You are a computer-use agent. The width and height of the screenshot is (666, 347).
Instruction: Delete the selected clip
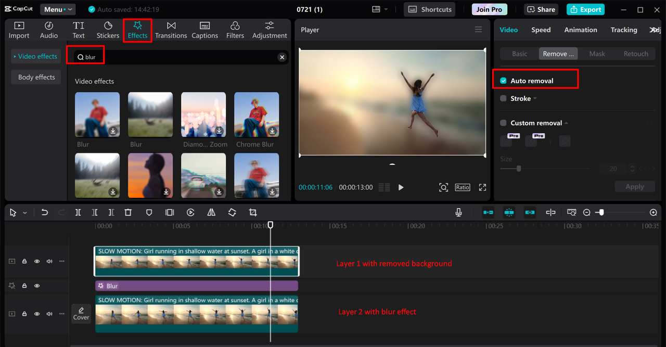pyautogui.click(x=128, y=212)
